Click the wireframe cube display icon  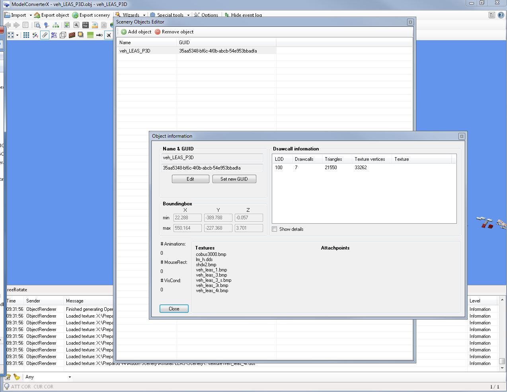[63, 35]
